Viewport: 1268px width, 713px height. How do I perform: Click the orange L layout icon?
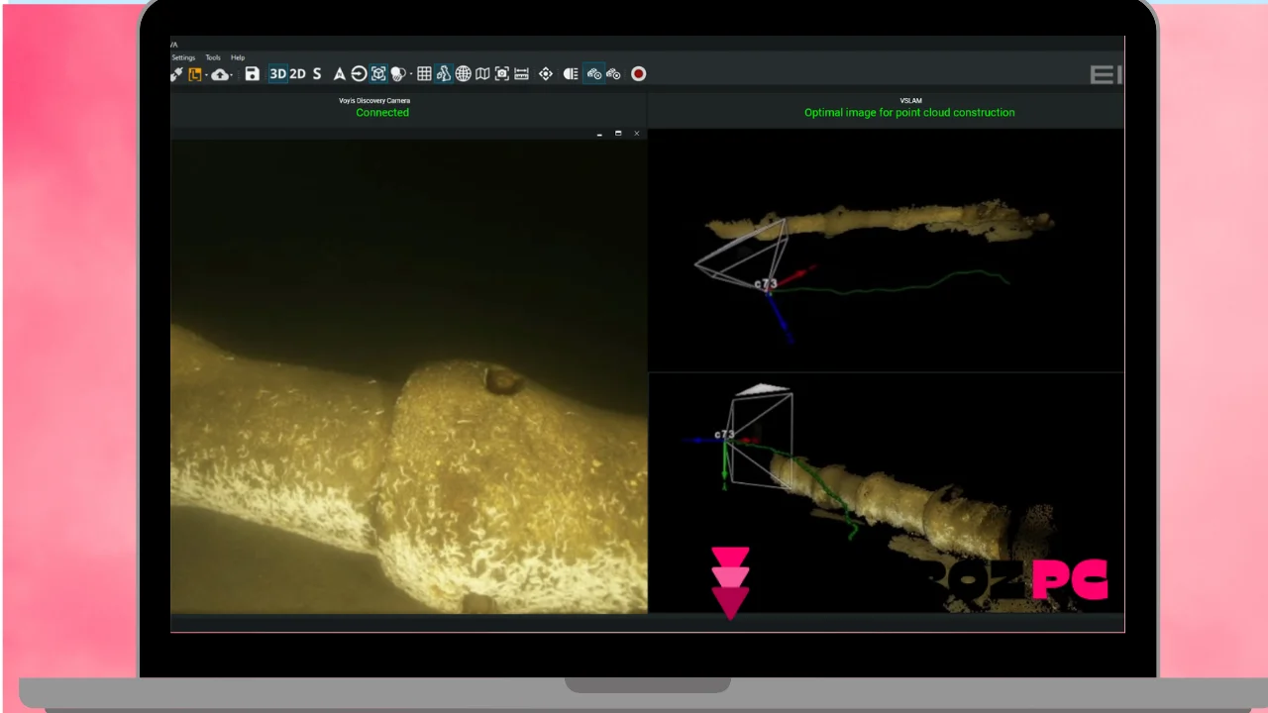195,74
